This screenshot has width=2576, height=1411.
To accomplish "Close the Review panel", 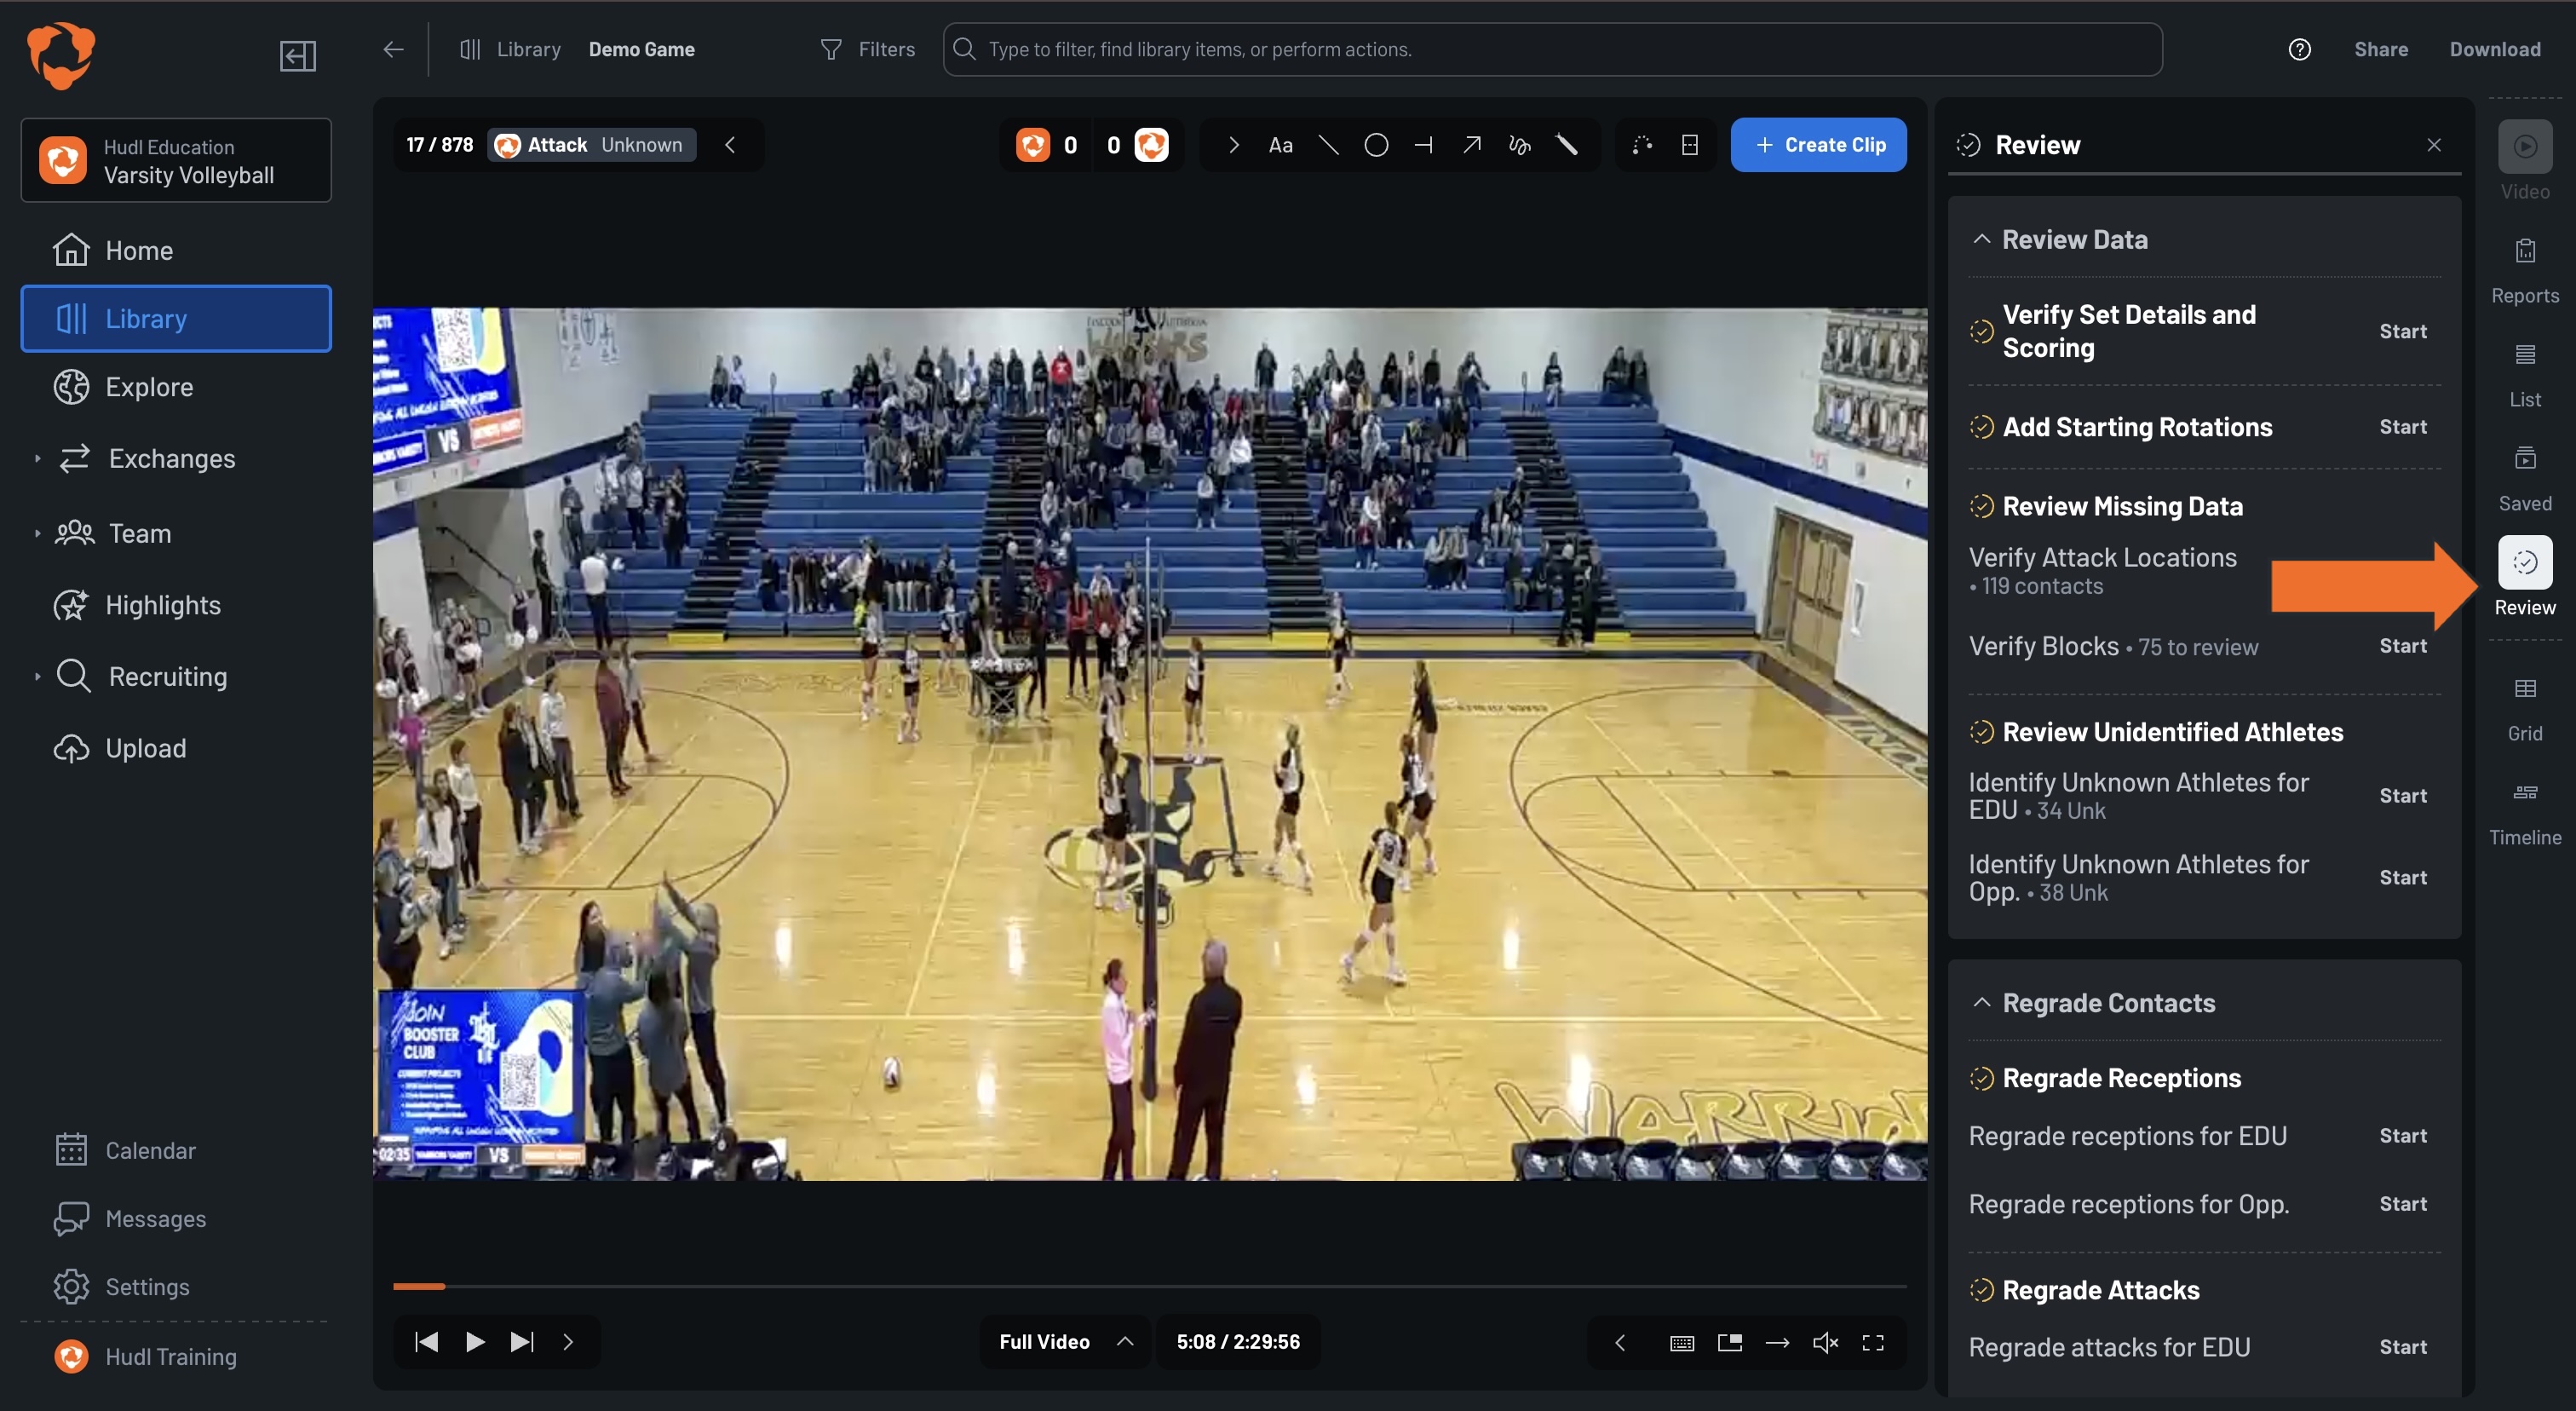I will 2433,145.
